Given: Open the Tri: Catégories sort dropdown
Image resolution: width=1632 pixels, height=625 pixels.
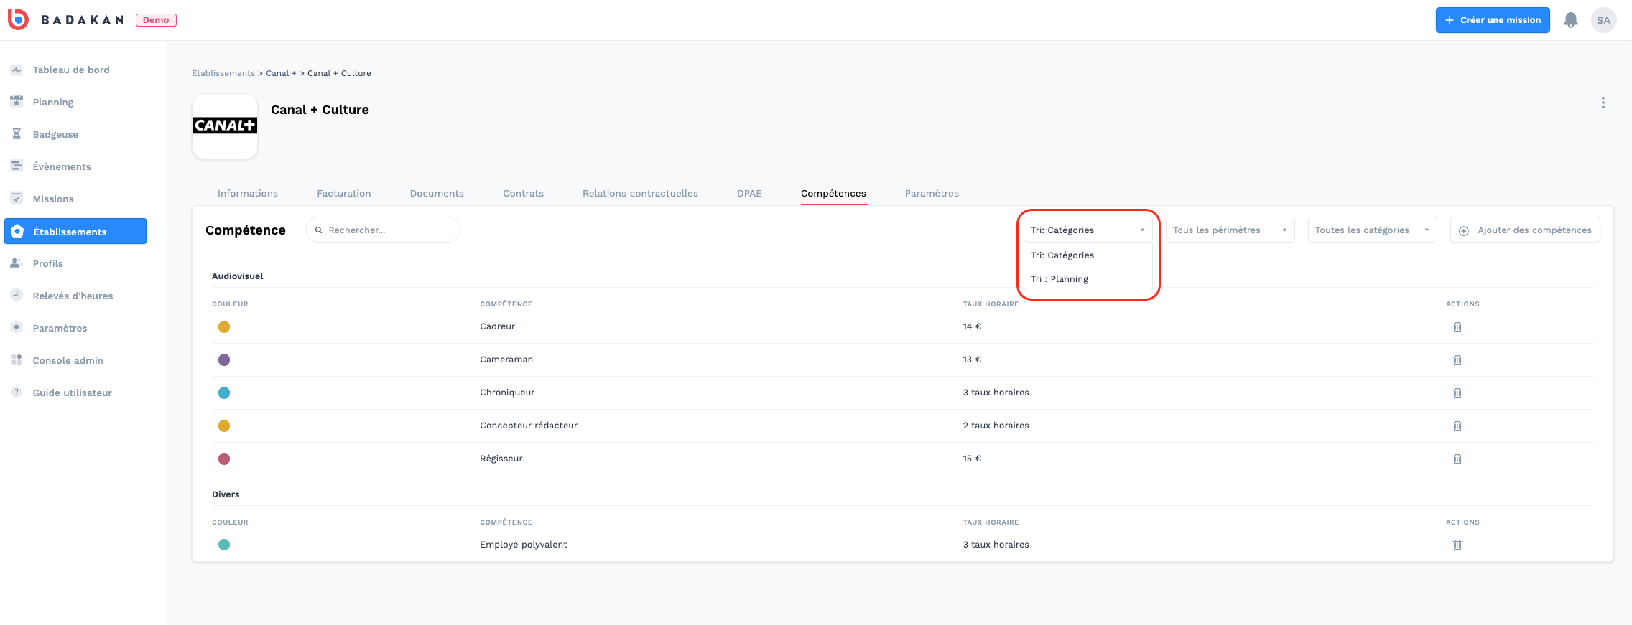Looking at the screenshot, I should (x=1088, y=230).
